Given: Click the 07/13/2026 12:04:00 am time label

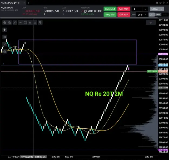Looking at the screenshot, I should (34, 157).
